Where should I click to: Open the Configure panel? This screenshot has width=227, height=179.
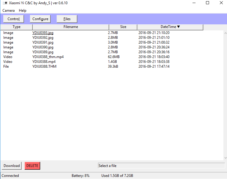[40, 19]
